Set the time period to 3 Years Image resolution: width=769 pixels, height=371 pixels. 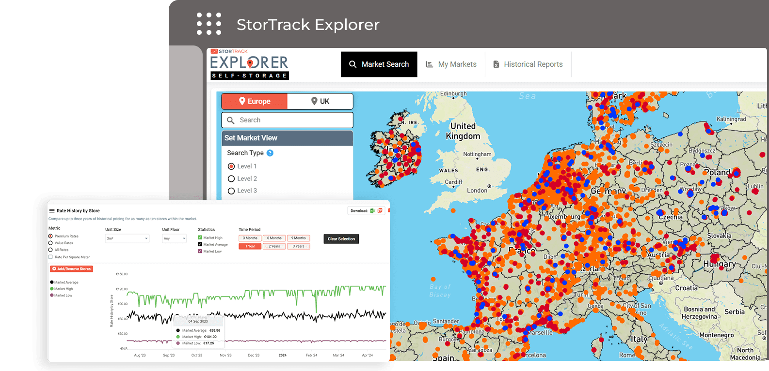tap(298, 246)
